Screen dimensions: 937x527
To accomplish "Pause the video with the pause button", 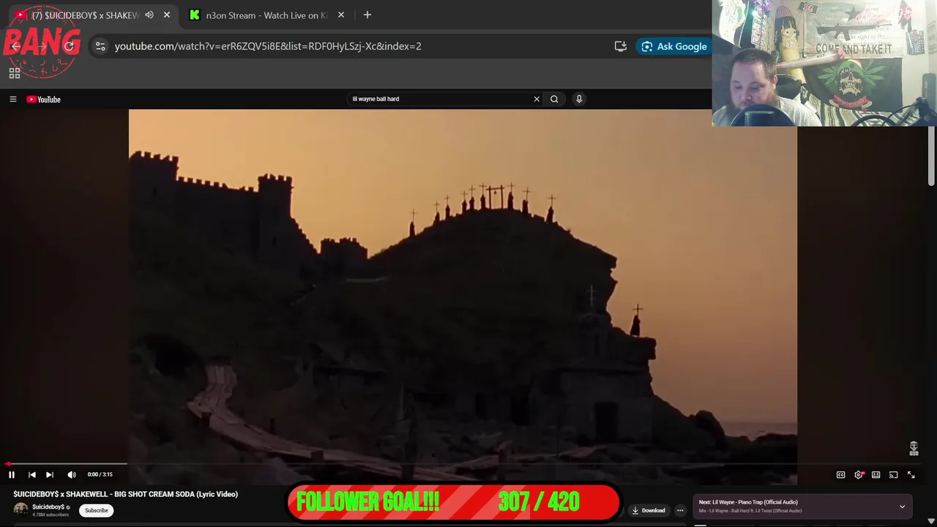I will point(12,474).
